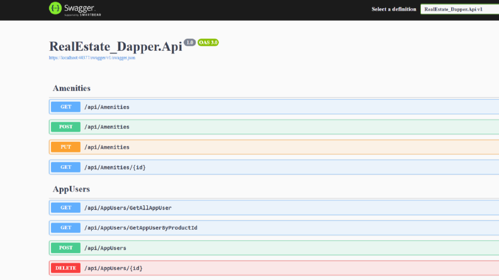This screenshot has height=280, width=499.
Task: Click the GET badge for GetAppUserByProductId
Action: click(65, 228)
